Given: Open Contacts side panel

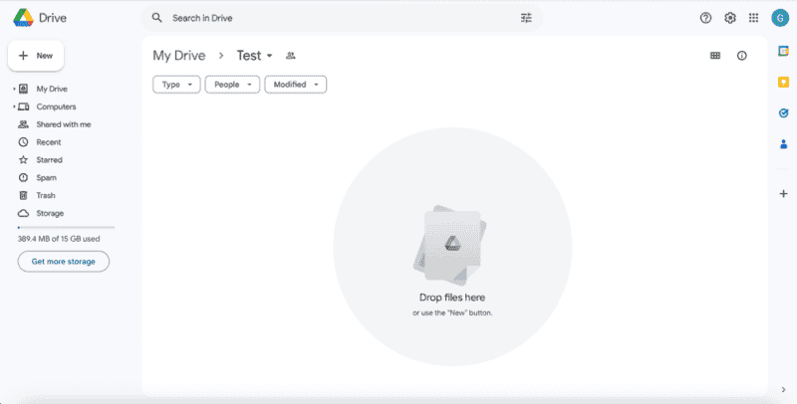Looking at the screenshot, I should point(783,144).
